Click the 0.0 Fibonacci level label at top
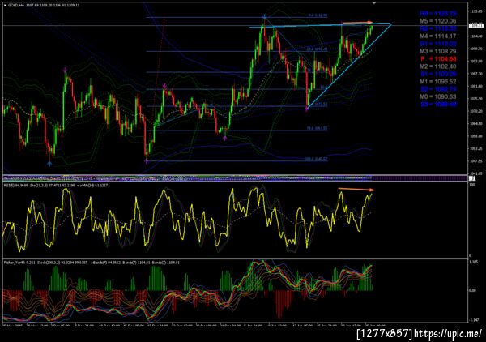 click(x=318, y=15)
